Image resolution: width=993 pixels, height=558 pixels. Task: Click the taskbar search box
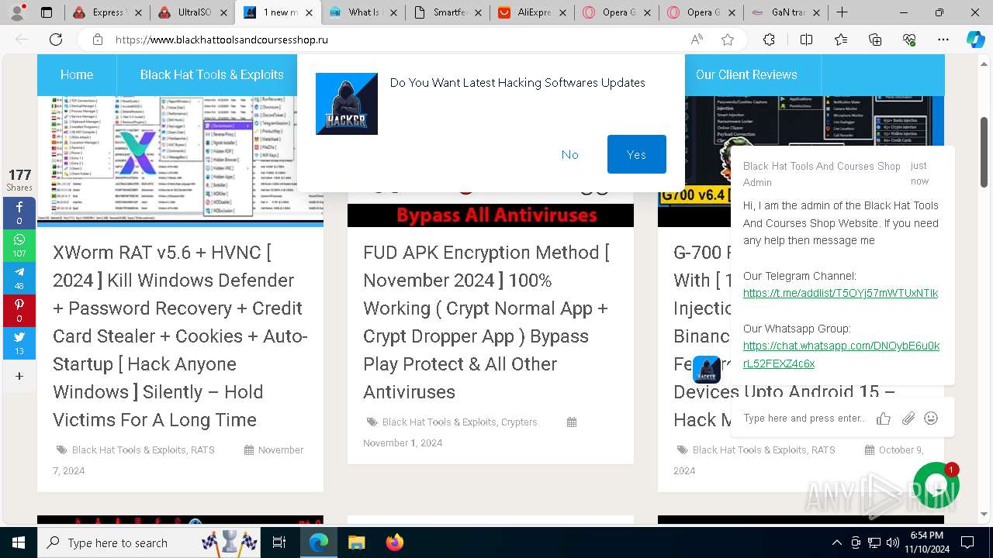149,542
